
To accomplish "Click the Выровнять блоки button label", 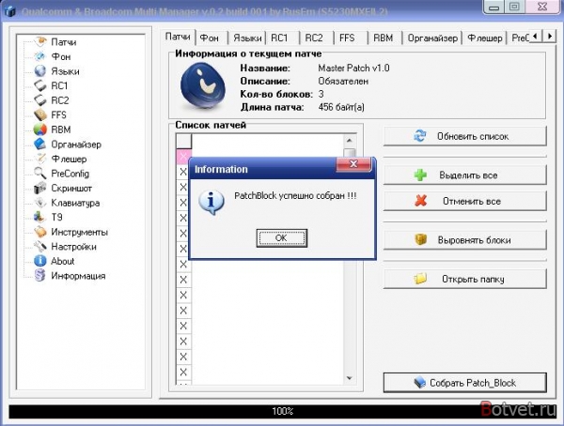I will coord(474,240).
